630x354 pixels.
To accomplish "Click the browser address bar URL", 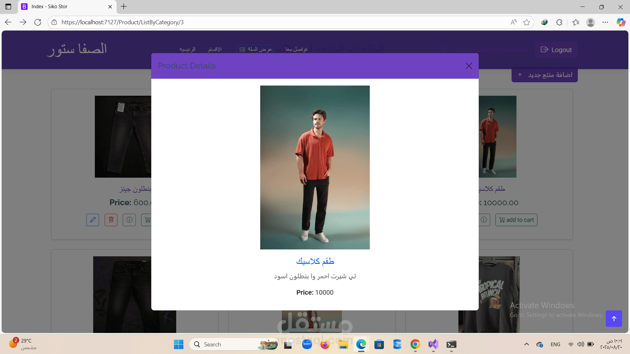I will point(122,22).
